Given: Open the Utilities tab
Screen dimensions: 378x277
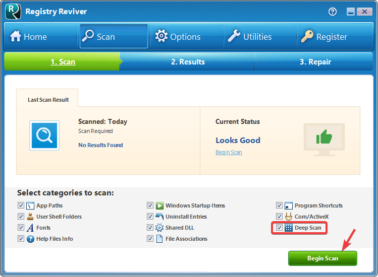Looking at the screenshot, I should pos(260,37).
